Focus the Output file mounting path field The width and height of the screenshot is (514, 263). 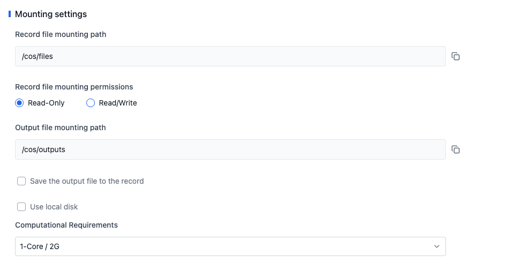click(x=230, y=149)
